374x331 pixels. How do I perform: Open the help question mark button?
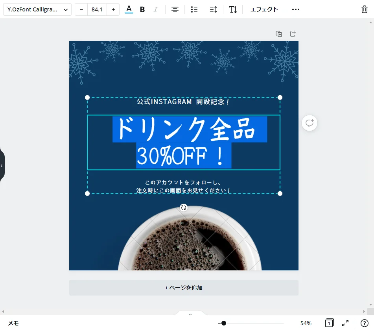(x=364, y=323)
